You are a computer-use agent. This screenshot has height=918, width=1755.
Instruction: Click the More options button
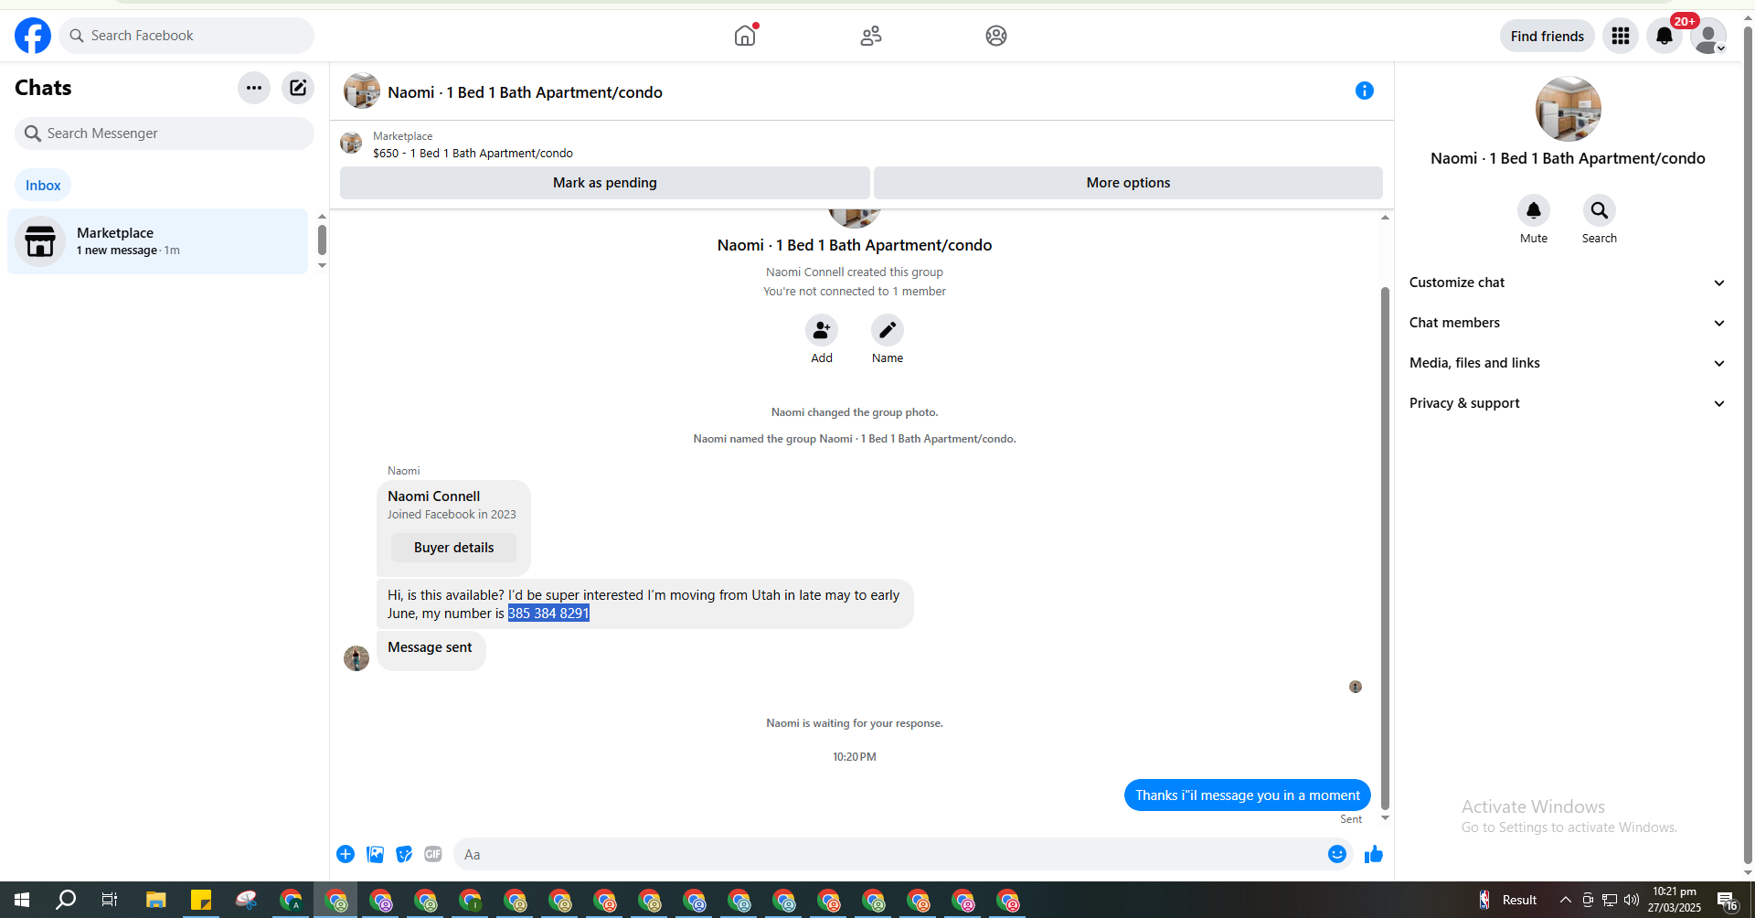tap(1128, 183)
